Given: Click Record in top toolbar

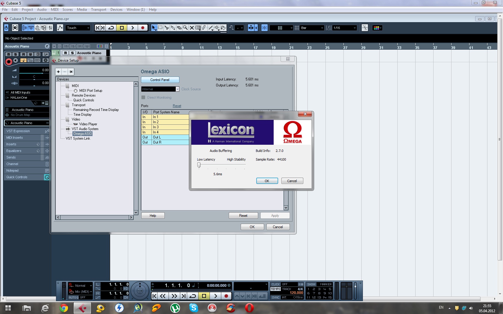Looking at the screenshot, I should (x=143, y=28).
